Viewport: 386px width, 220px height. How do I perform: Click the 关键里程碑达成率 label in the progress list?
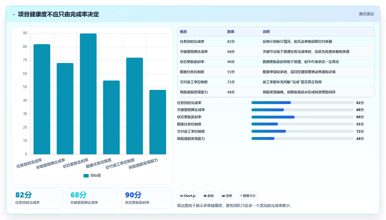pyautogui.click(x=191, y=110)
